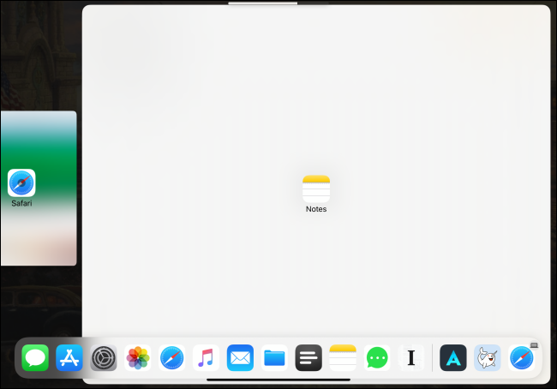Launch the writing app with the 'I' icon
This screenshot has width=557, height=389.
coord(411,357)
